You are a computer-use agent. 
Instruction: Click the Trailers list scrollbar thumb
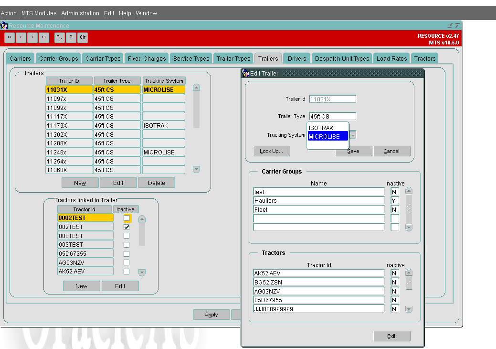[x=196, y=109]
